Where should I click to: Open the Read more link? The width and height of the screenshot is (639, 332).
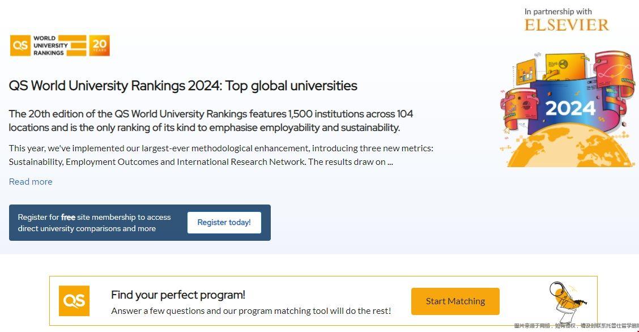click(x=31, y=182)
